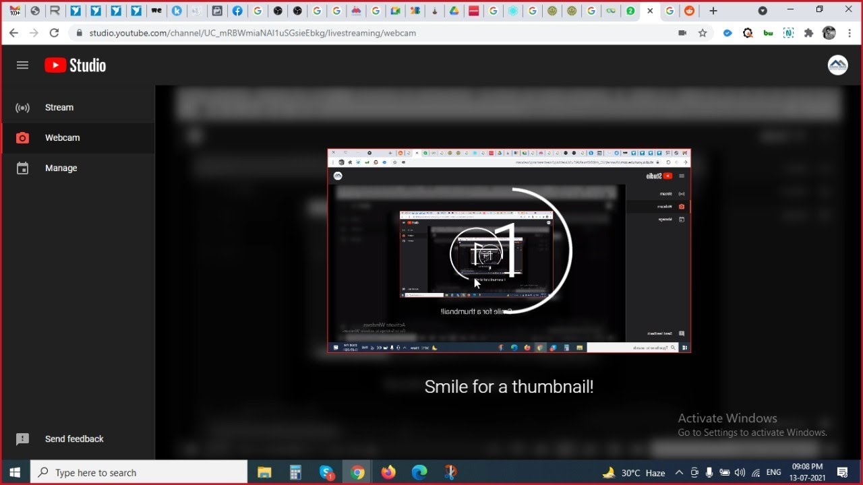Select the Webcam option in sidebar
Image resolution: width=863 pixels, height=485 pixels.
click(x=78, y=137)
